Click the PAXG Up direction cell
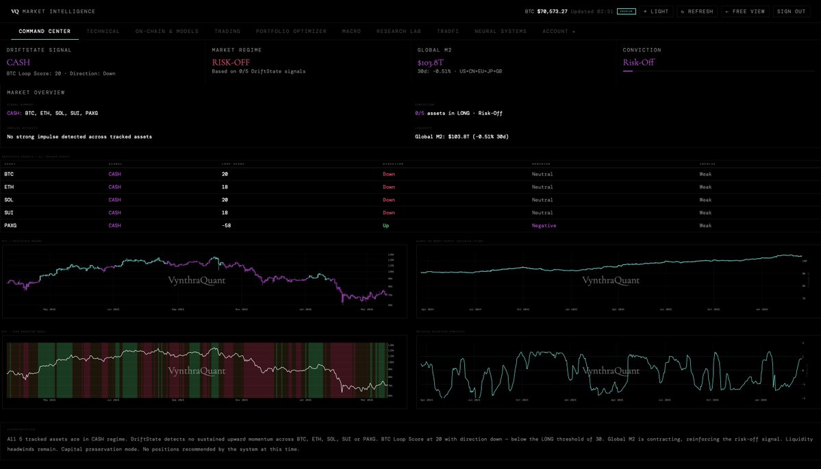This screenshot has width=821, height=469. tap(386, 226)
